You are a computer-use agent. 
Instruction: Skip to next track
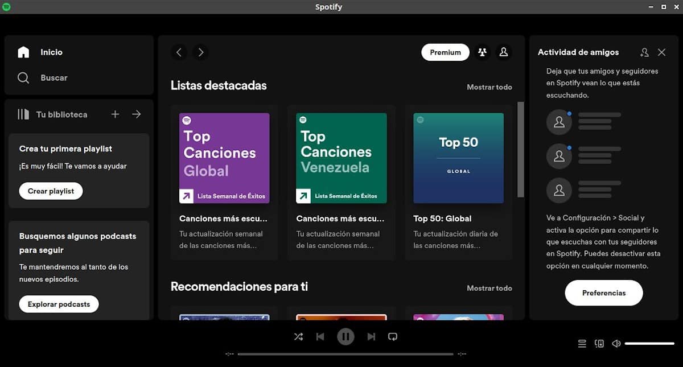click(371, 337)
